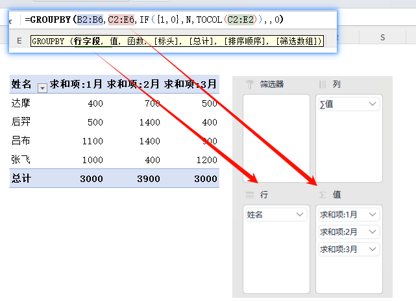Click the 后羿 2月 value 1400
Screen dimensions: 416x301
coord(150,122)
